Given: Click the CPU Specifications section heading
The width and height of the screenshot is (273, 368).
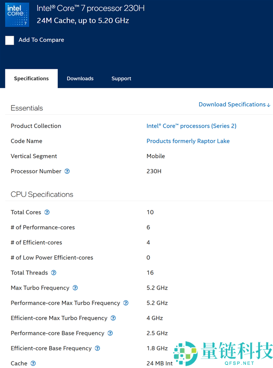Looking at the screenshot, I should coord(42,194).
